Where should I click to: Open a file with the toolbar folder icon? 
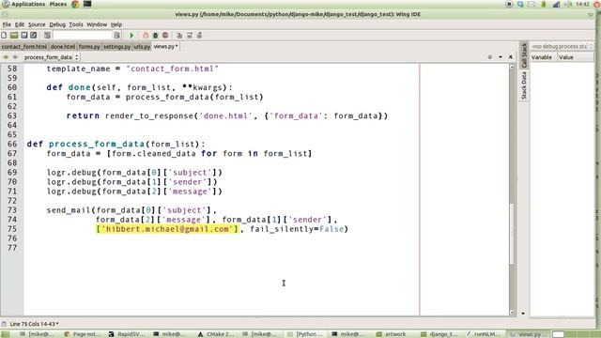click(14, 36)
